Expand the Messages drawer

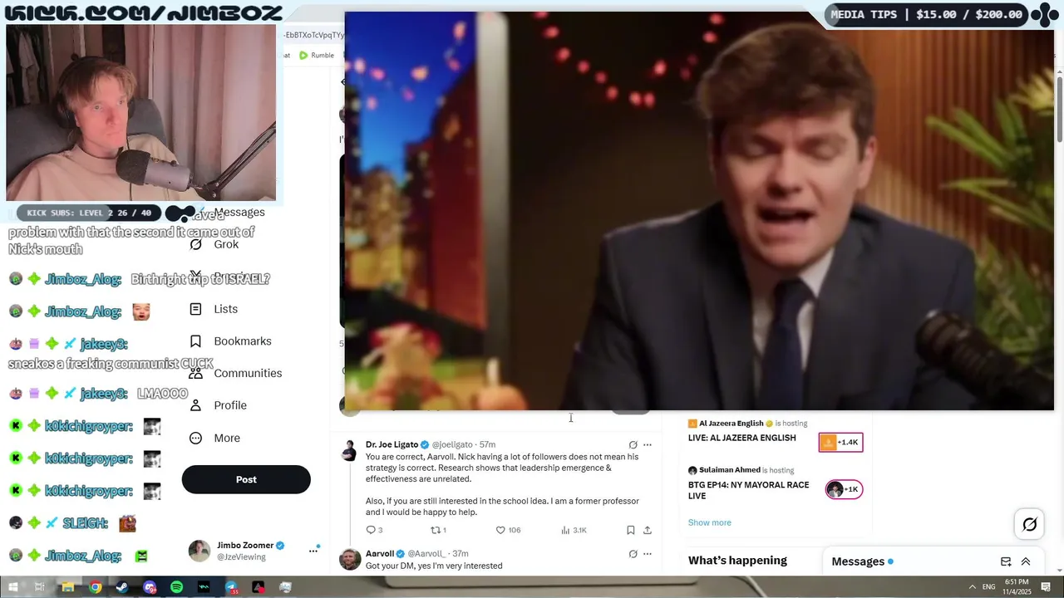(1026, 561)
